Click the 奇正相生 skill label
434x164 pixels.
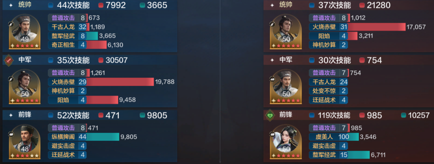point(63,45)
